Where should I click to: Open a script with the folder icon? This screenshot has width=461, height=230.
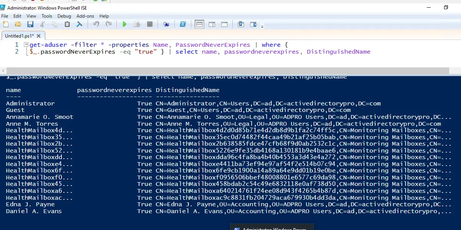click(x=18, y=24)
